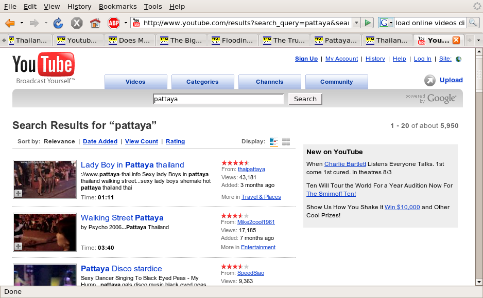This screenshot has width=483, height=298.
Task: Switch to the Youtub... browser tab
Action: point(79,40)
